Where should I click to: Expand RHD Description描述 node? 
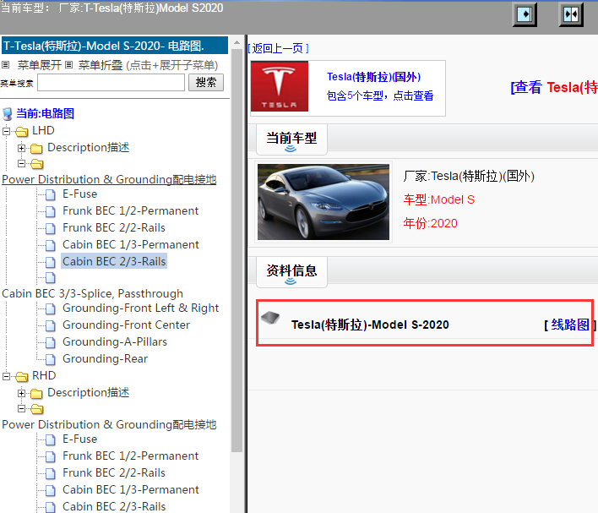(x=22, y=393)
